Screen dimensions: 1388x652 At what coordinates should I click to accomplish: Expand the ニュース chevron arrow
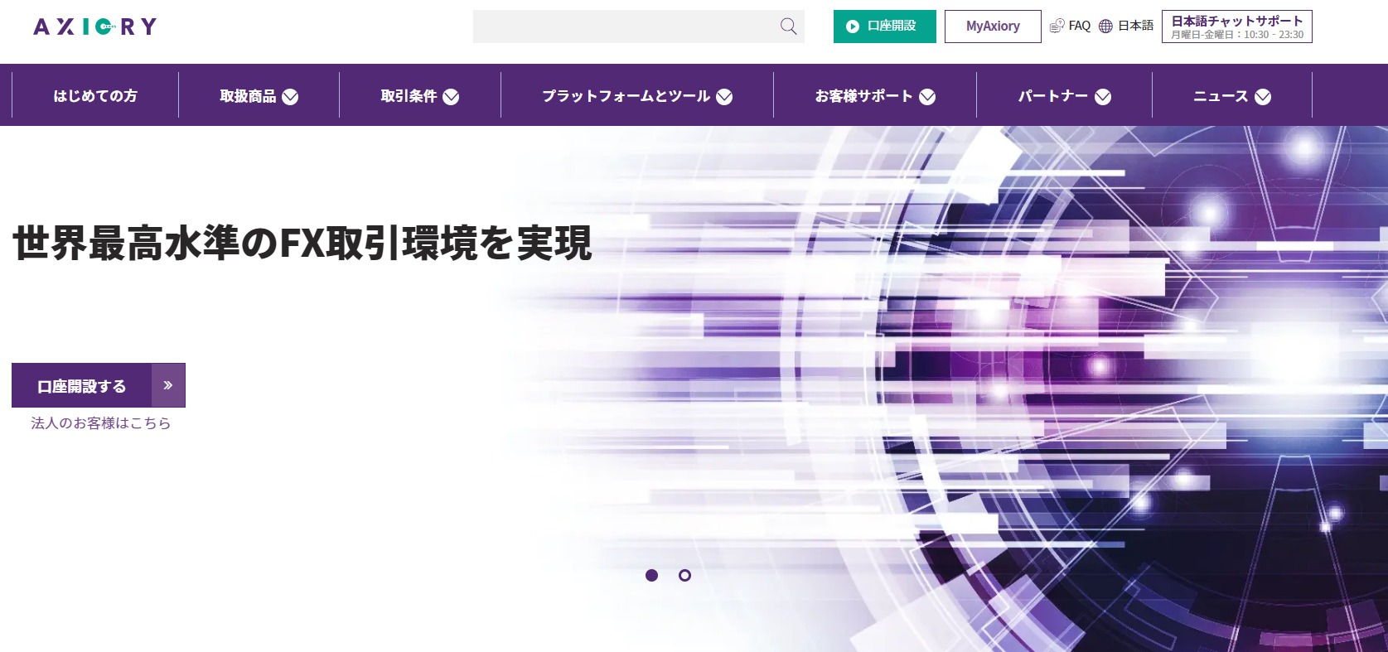click(1263, 97)
